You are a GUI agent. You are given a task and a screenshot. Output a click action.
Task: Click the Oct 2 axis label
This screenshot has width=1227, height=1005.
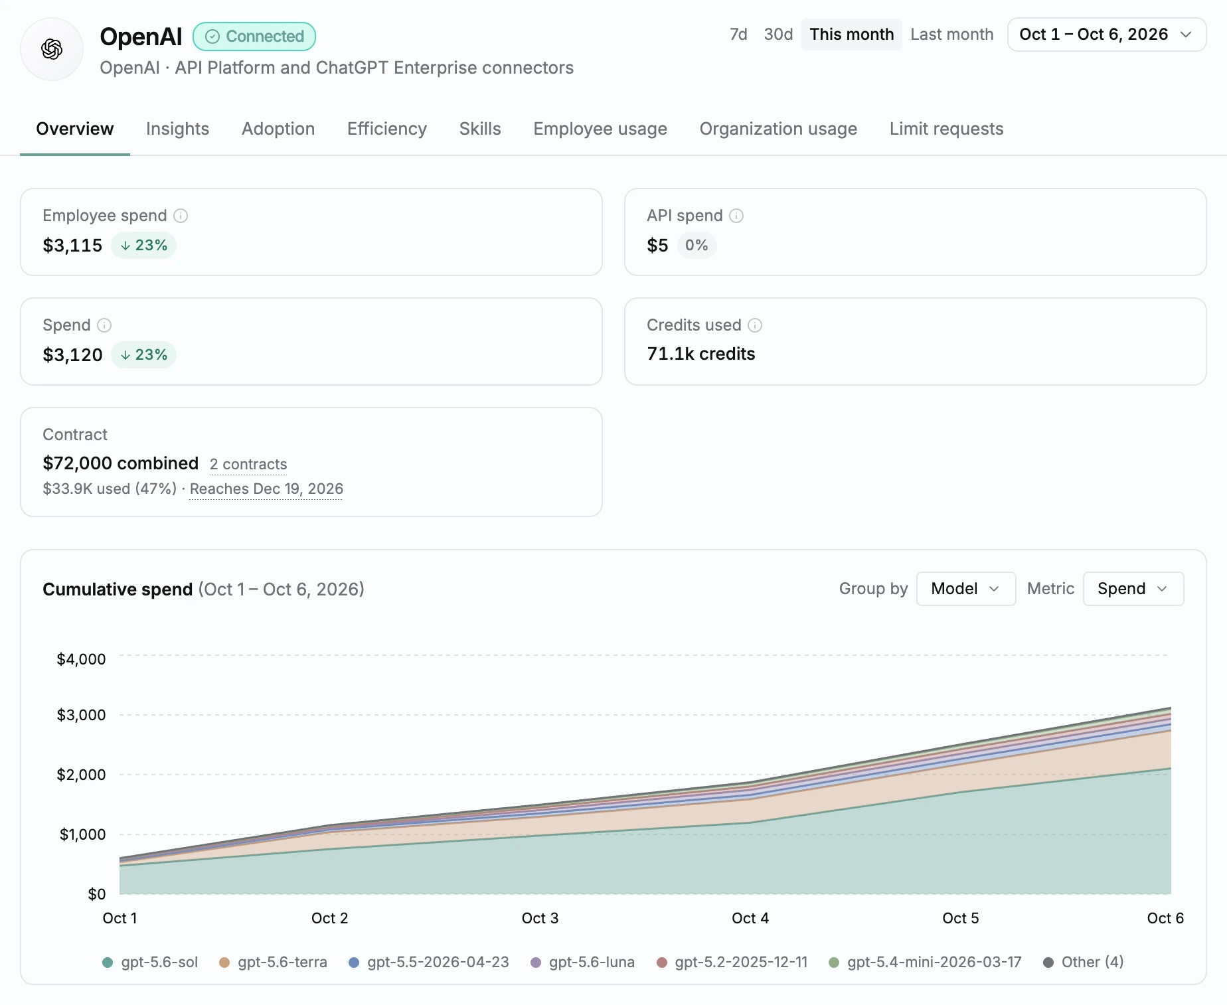[330, 919]
